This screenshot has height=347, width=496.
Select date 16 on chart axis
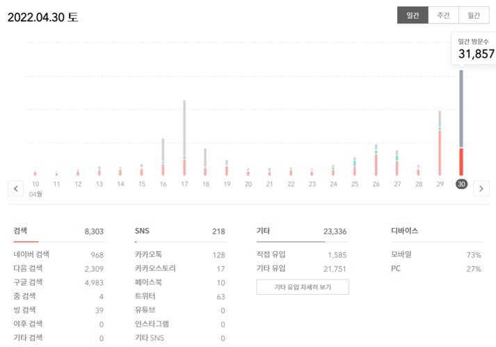pos(163,184)
